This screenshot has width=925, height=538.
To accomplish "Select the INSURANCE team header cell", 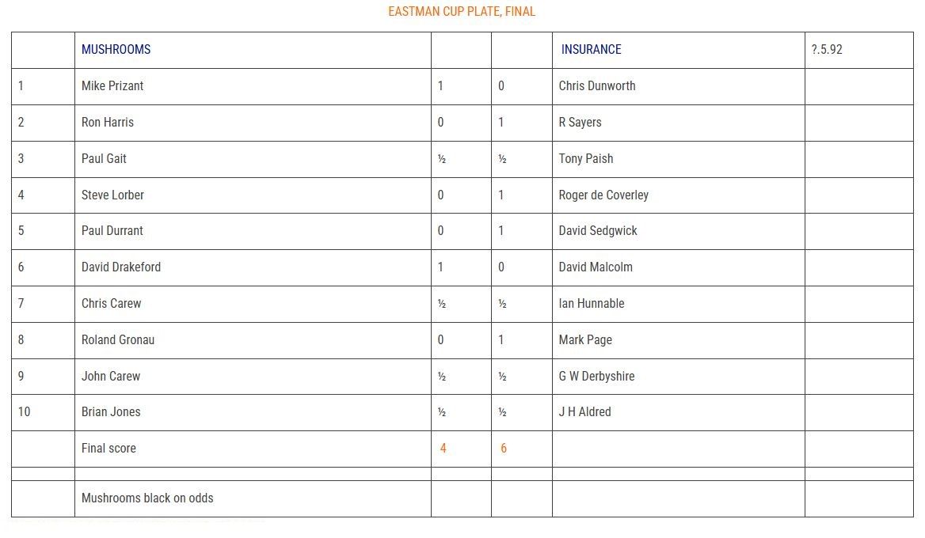I will [x=679, y=50].
